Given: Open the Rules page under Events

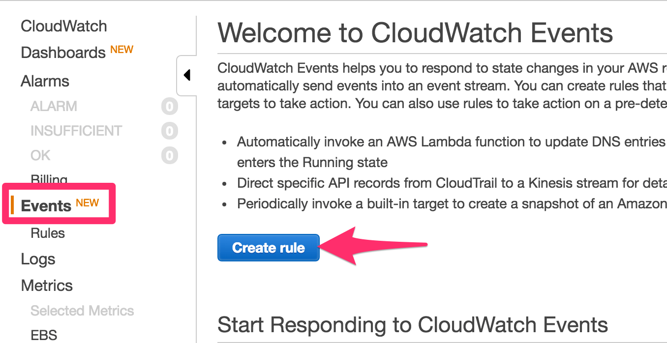Looking at the screenshot, I should click(47, 233).
